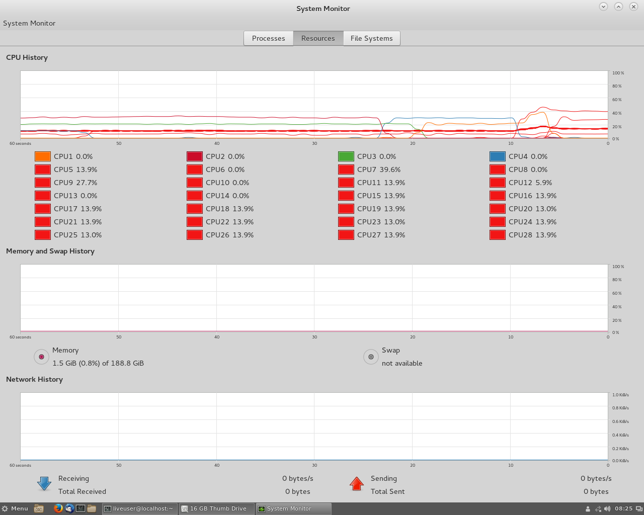The width and height of the screenshot is (644, 515).
Task: Switch to the File Systems tab
Action: 371,38
